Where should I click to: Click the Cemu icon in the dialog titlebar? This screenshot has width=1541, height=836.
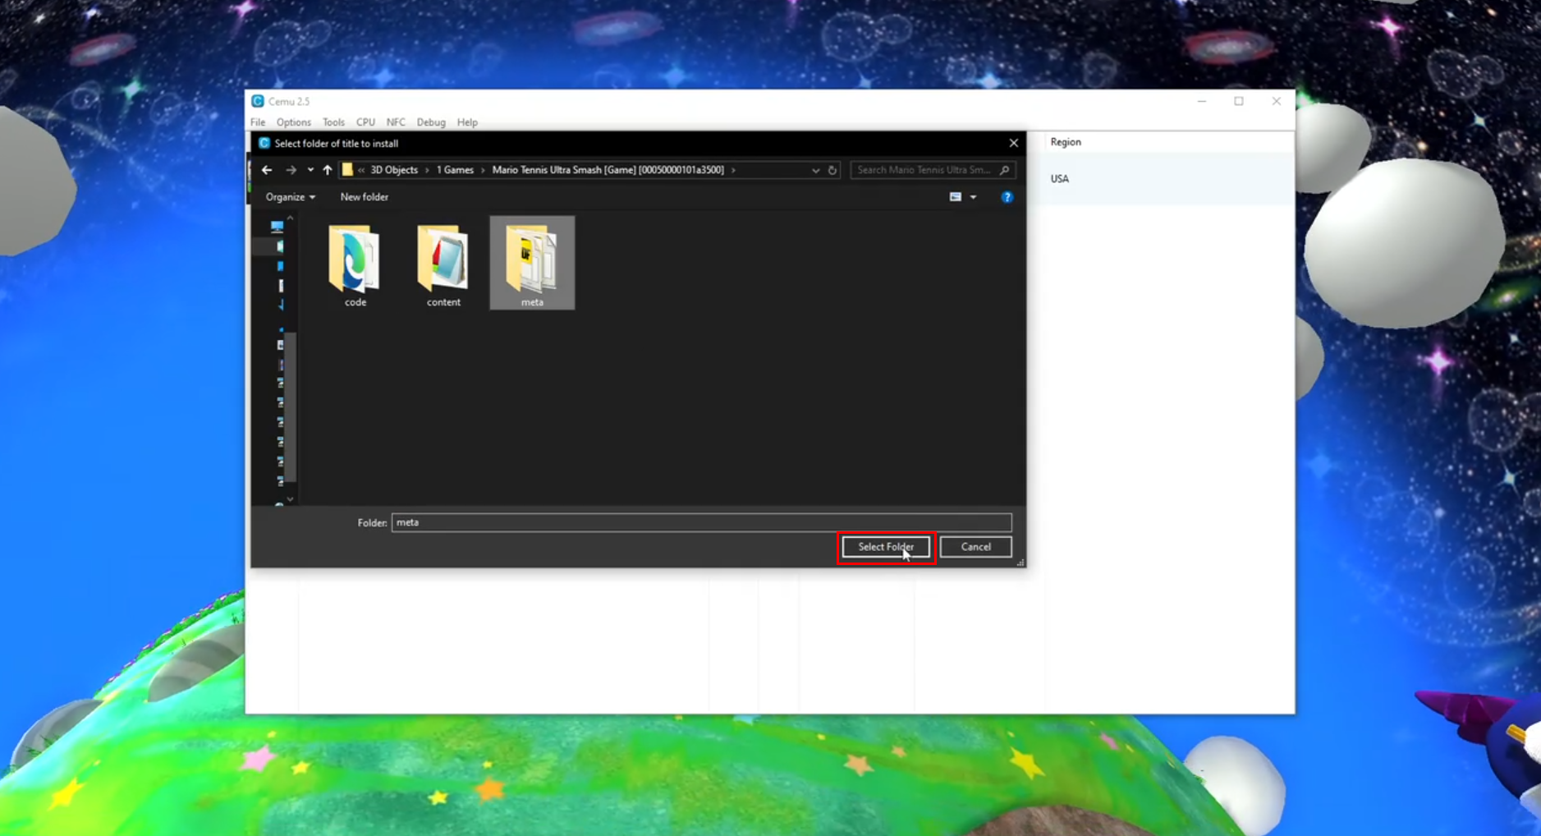pyautogui.click(x=263, y=143)
